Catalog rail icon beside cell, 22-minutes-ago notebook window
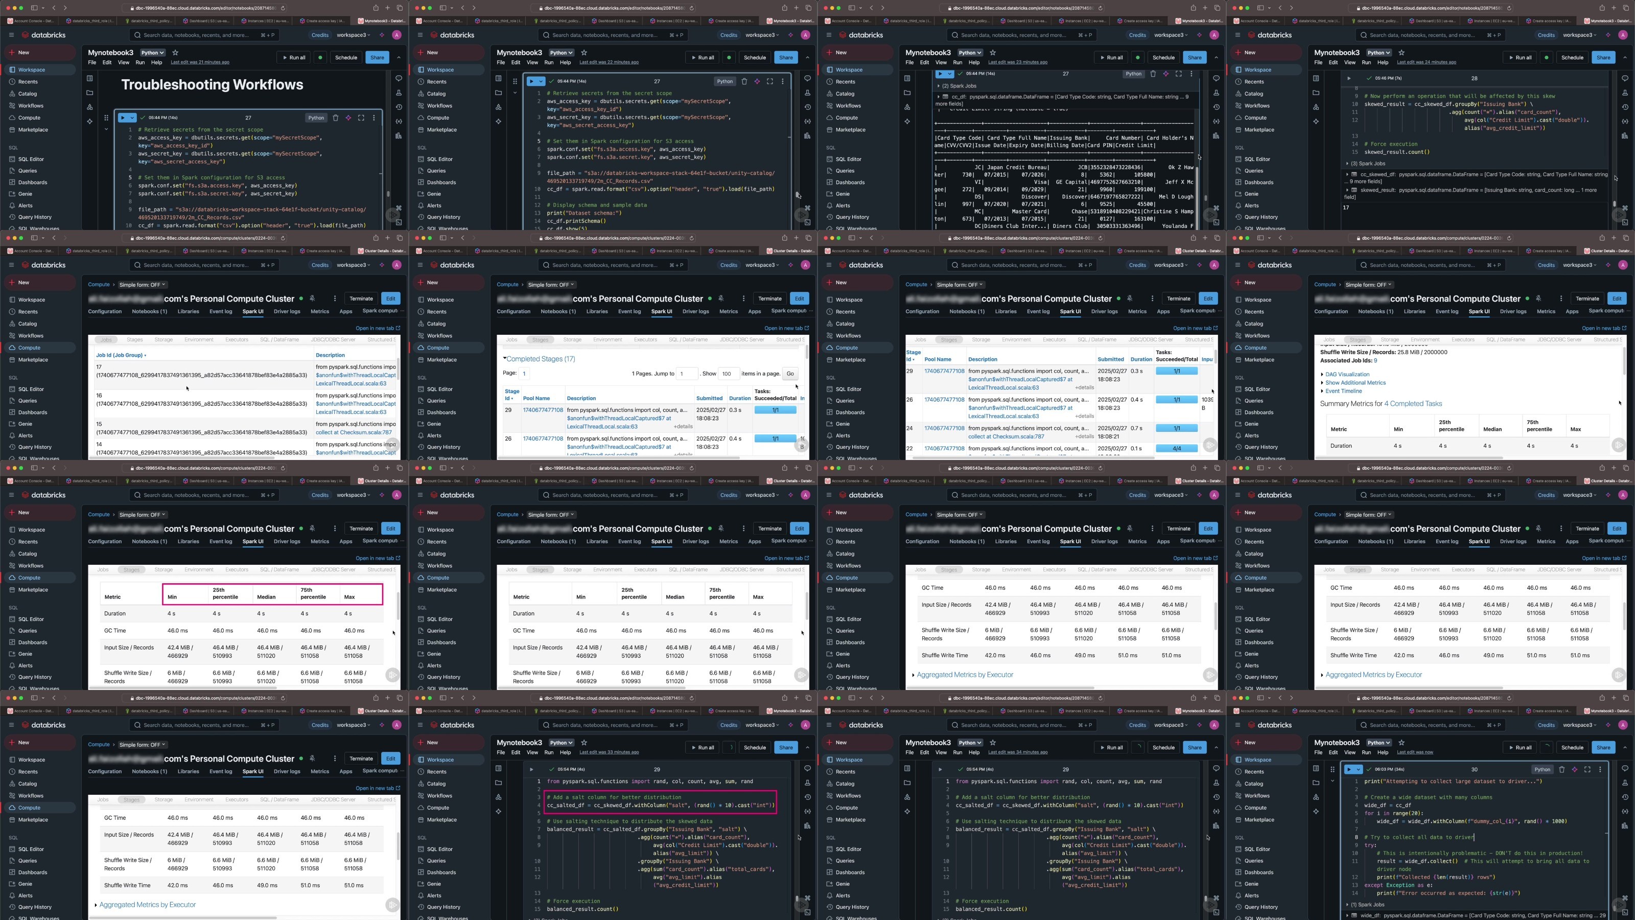The image size is (1635, 920). coord(498,107)
